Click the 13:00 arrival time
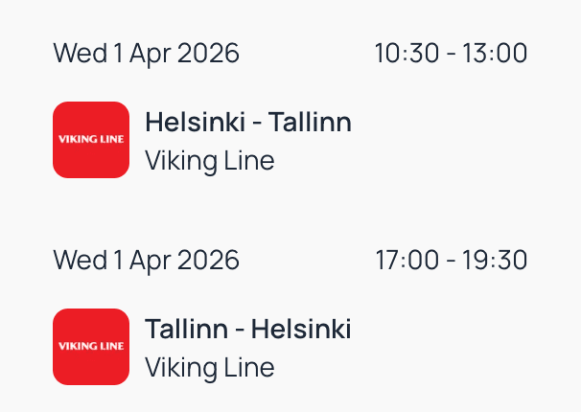 click(x=496, y=54)
